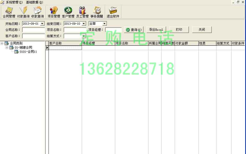Open 收款查询 receipt query icon

[x=38, y=12]
